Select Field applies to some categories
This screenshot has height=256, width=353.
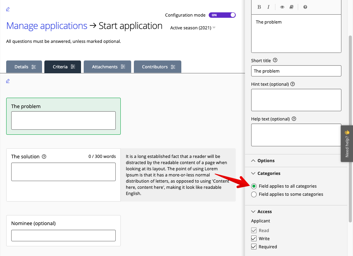(x=254, y=194)
